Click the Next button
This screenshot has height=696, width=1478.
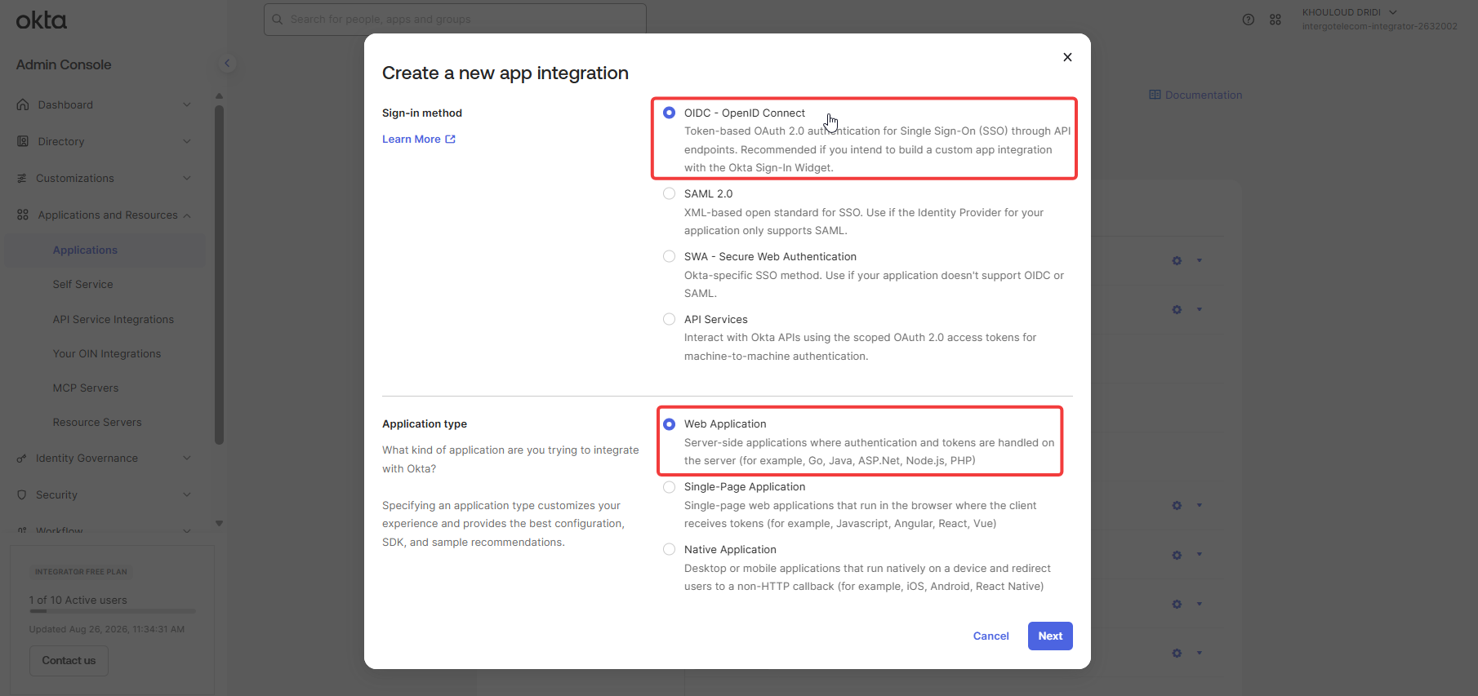[1050, 636]
